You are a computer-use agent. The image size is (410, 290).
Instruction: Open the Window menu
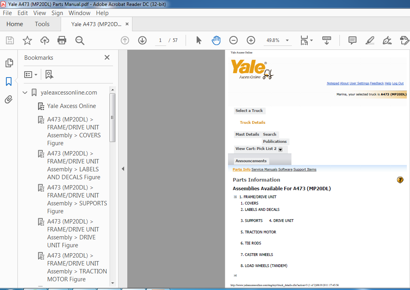pos(79,13)
